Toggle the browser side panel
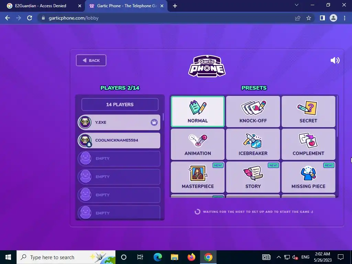352x264 pixels. pyautogui.click(x=322, y=18)
